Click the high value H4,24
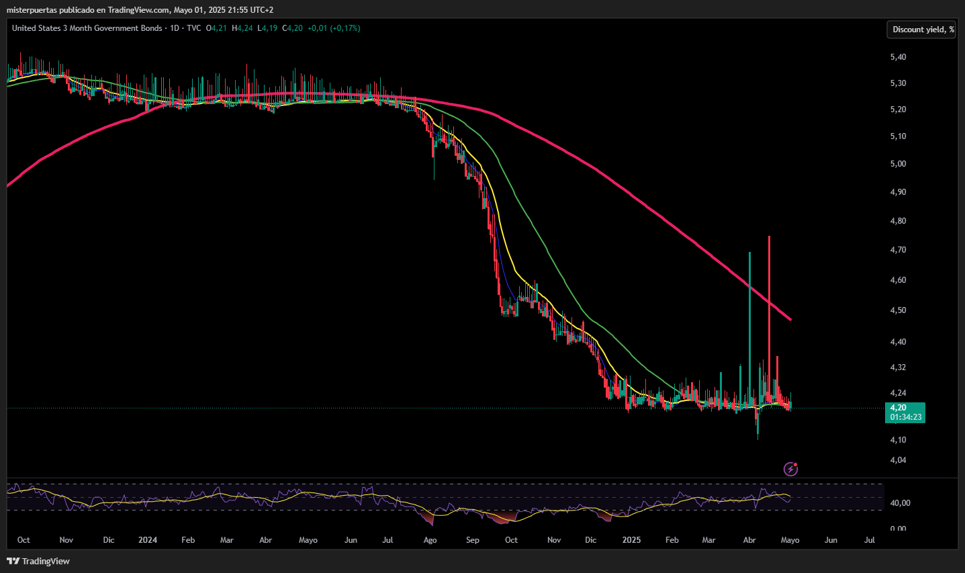The height and width of the screenshot is (573, 965). click(x=242, y=28)
